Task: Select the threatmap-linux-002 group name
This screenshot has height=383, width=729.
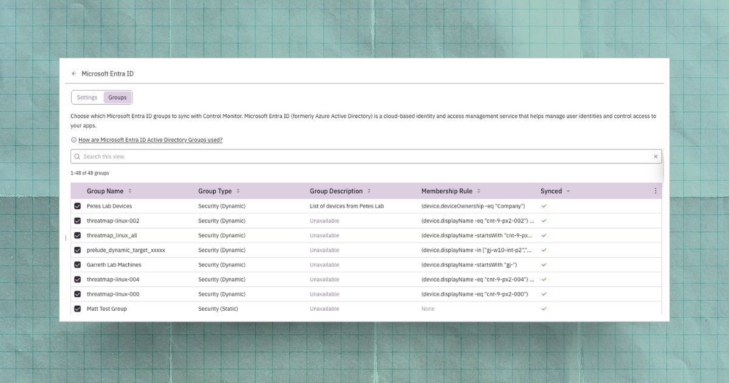Action: (113, 221)
